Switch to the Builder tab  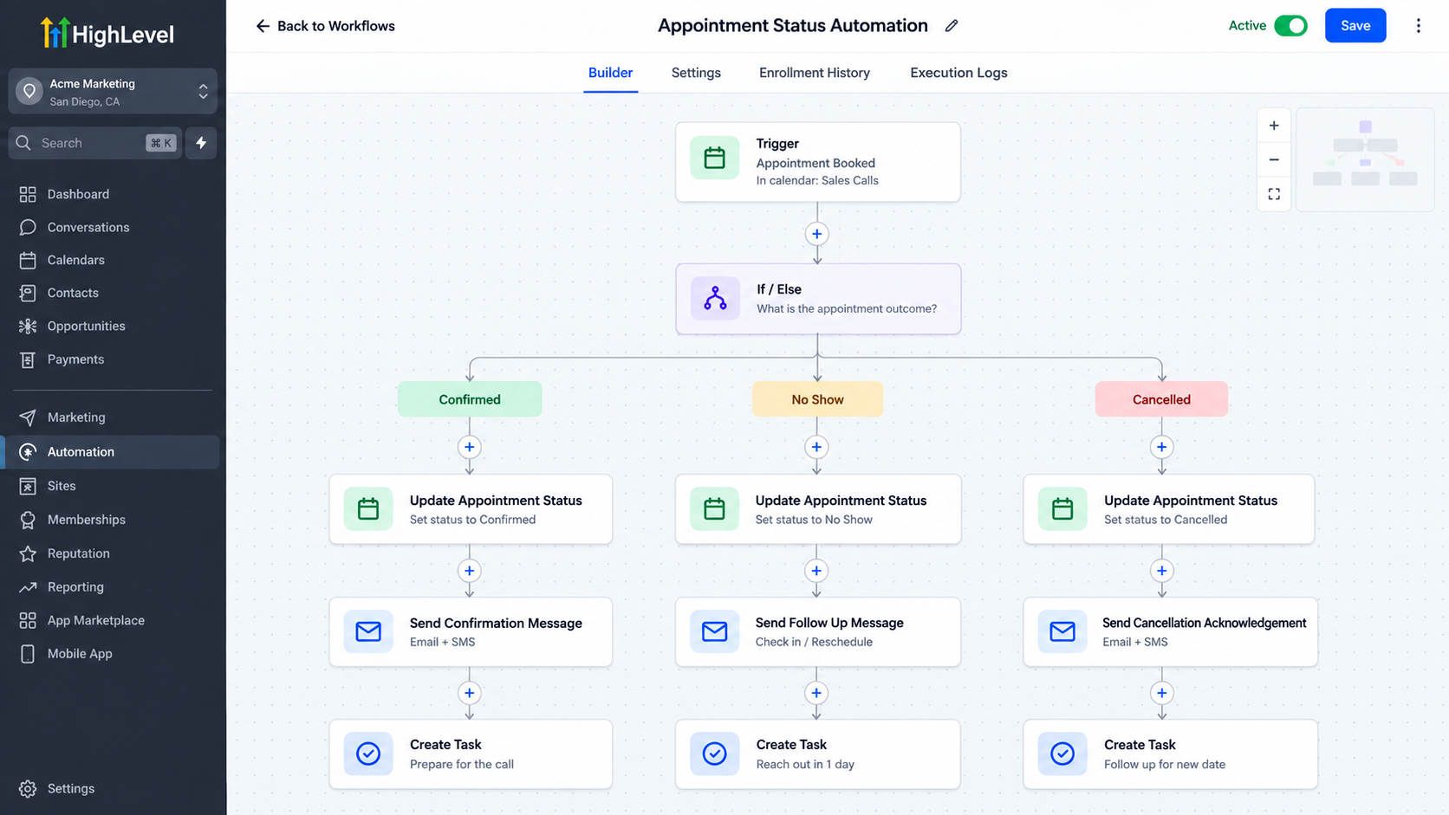click(x=610, y=73)
